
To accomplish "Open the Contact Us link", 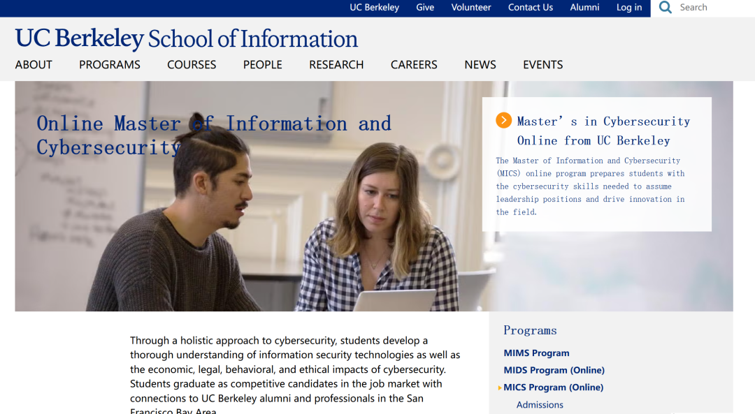I will pos(530,7).
